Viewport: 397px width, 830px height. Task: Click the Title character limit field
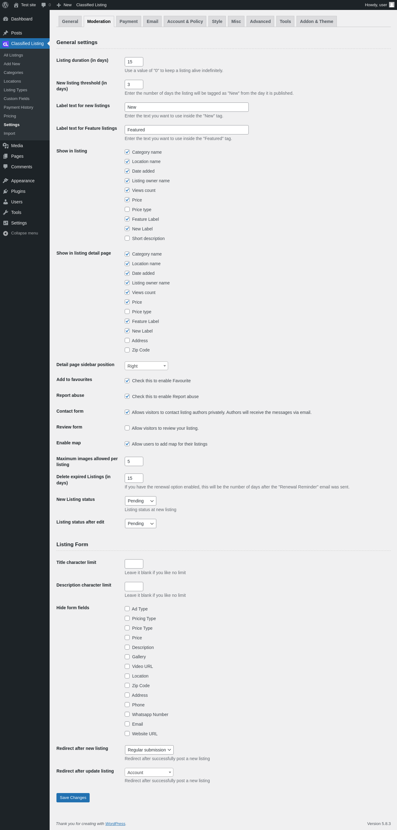134,564
